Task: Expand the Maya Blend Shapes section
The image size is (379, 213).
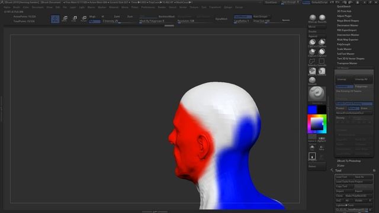Action: (348, 21)
